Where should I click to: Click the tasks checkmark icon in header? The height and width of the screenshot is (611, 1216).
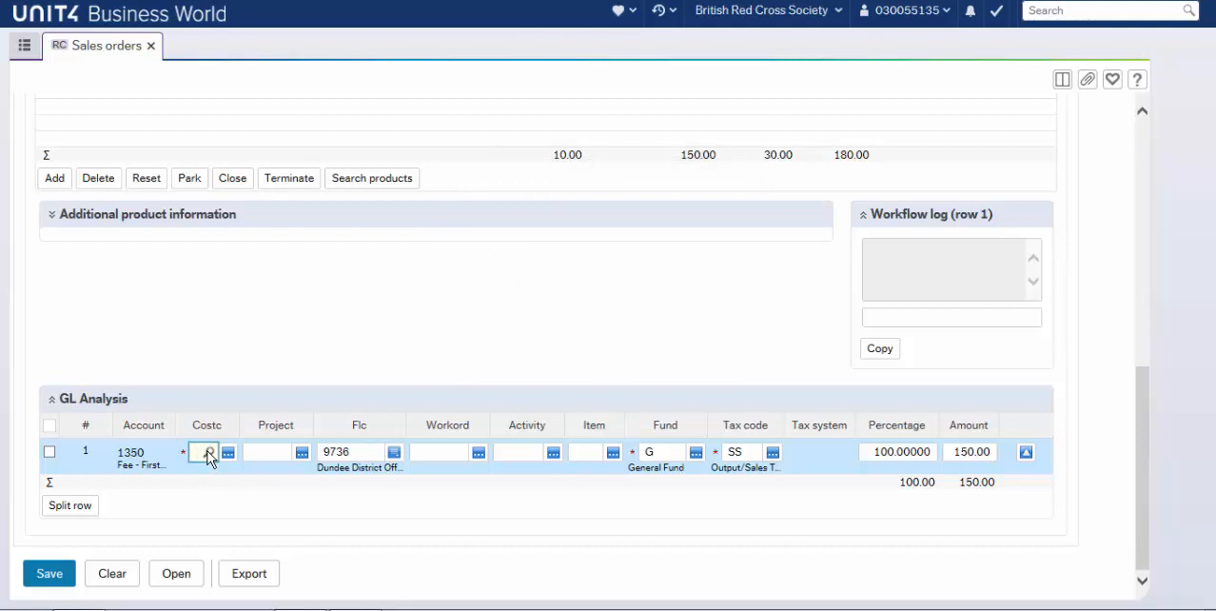(x=996, y=10)
